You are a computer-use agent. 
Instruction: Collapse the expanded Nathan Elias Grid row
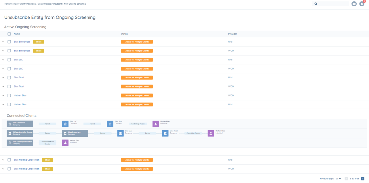click(x=3, y=104)
